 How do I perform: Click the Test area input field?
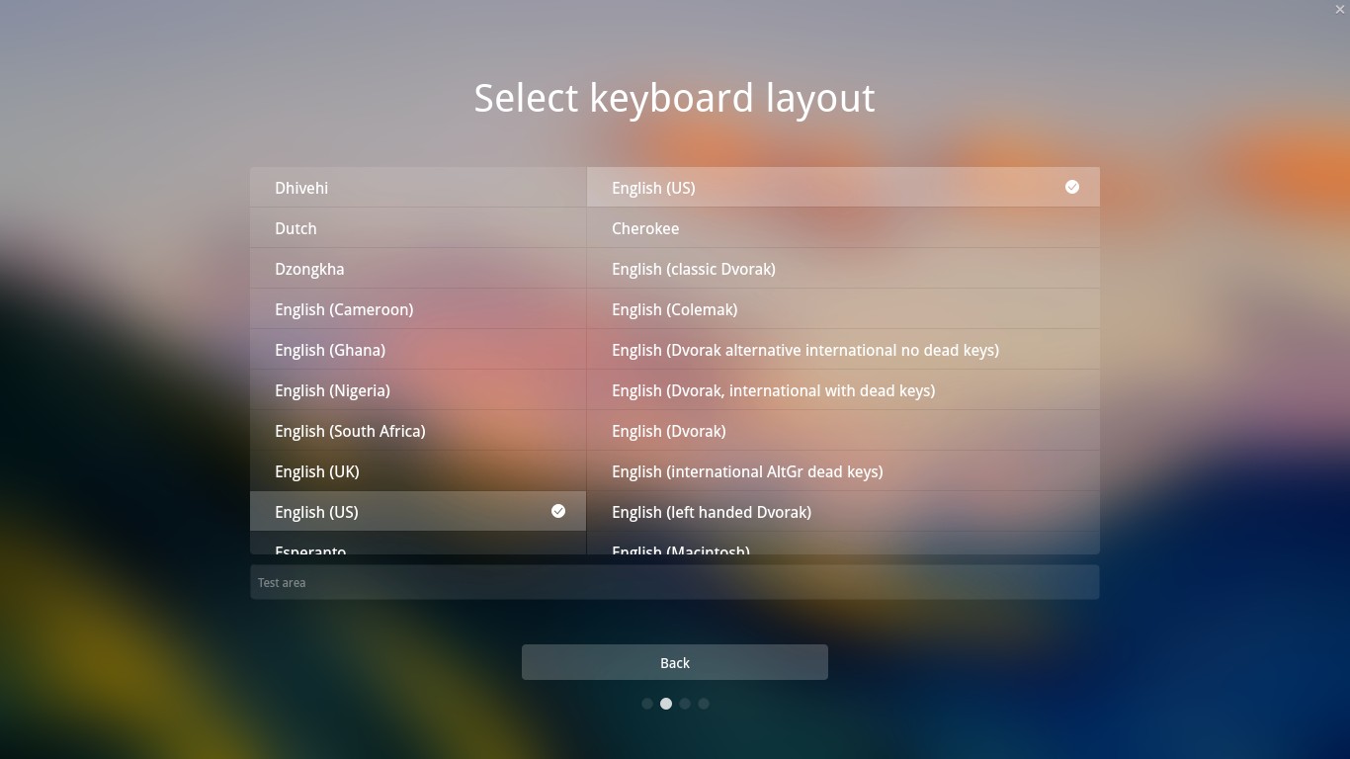pos(674,582)
